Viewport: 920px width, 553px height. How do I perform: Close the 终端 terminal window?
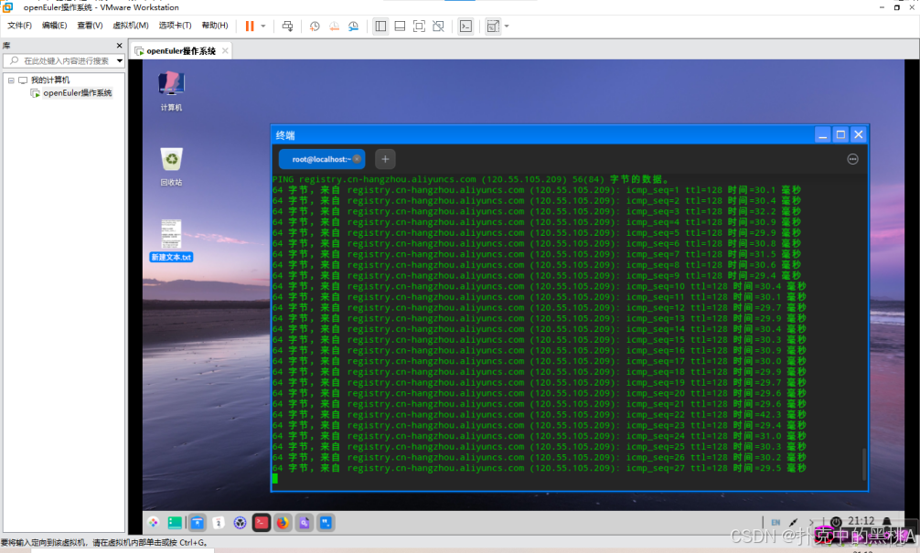coord(859,135)
